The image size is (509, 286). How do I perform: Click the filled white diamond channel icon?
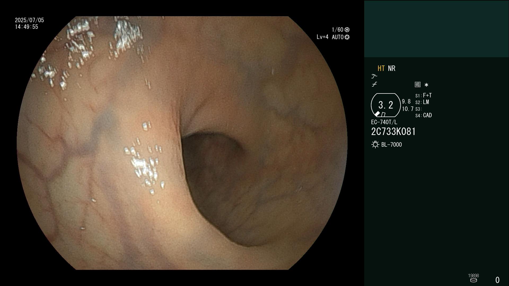point(377,114)
